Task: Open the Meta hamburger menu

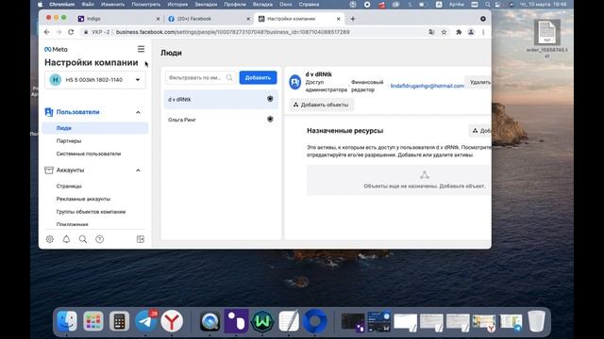Action: (x=141, y=49)
